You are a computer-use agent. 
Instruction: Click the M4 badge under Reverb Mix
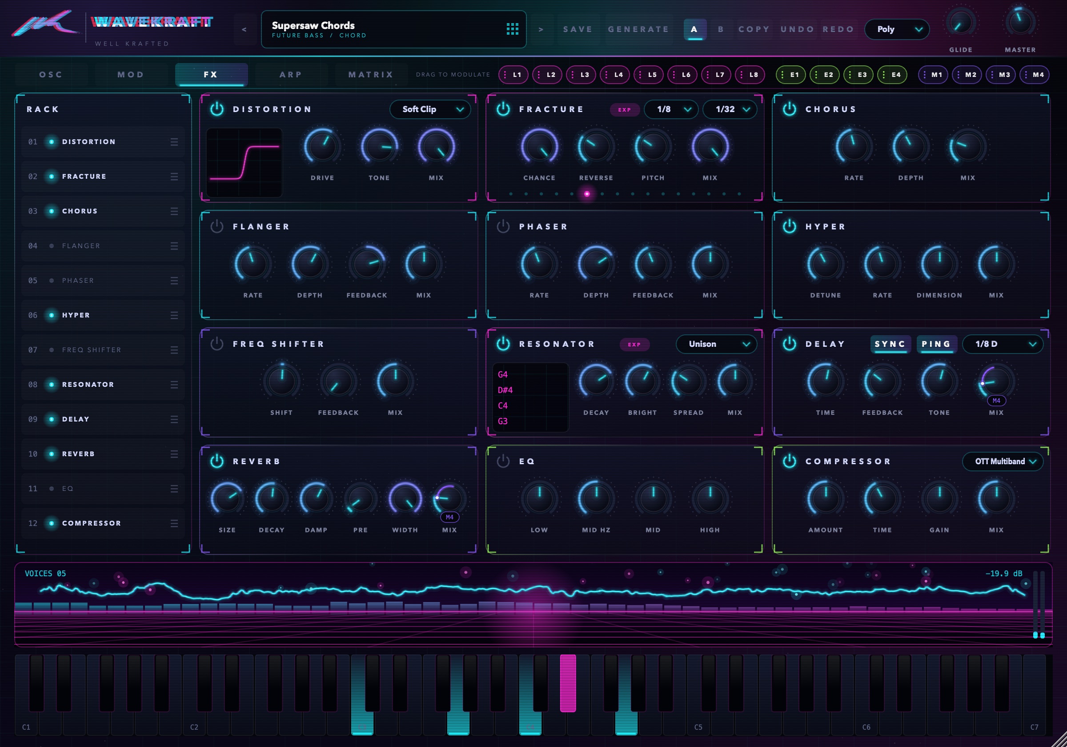[449, 518]
